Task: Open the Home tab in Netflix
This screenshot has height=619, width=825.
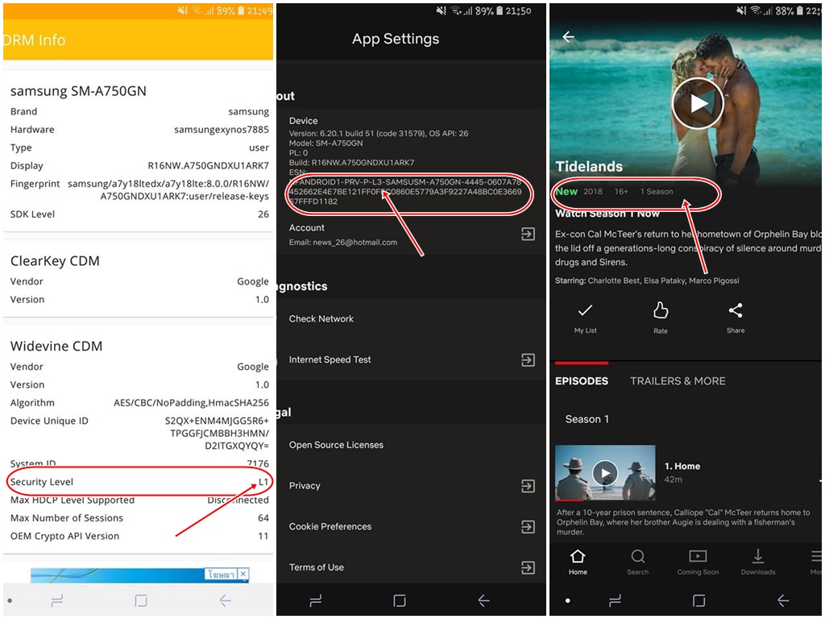Action: tap(578, 562)
